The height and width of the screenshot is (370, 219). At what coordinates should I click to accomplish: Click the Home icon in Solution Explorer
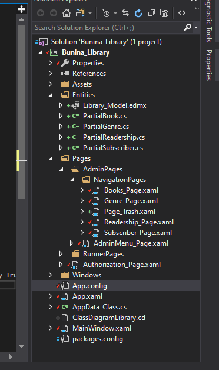tap(67, 13)
